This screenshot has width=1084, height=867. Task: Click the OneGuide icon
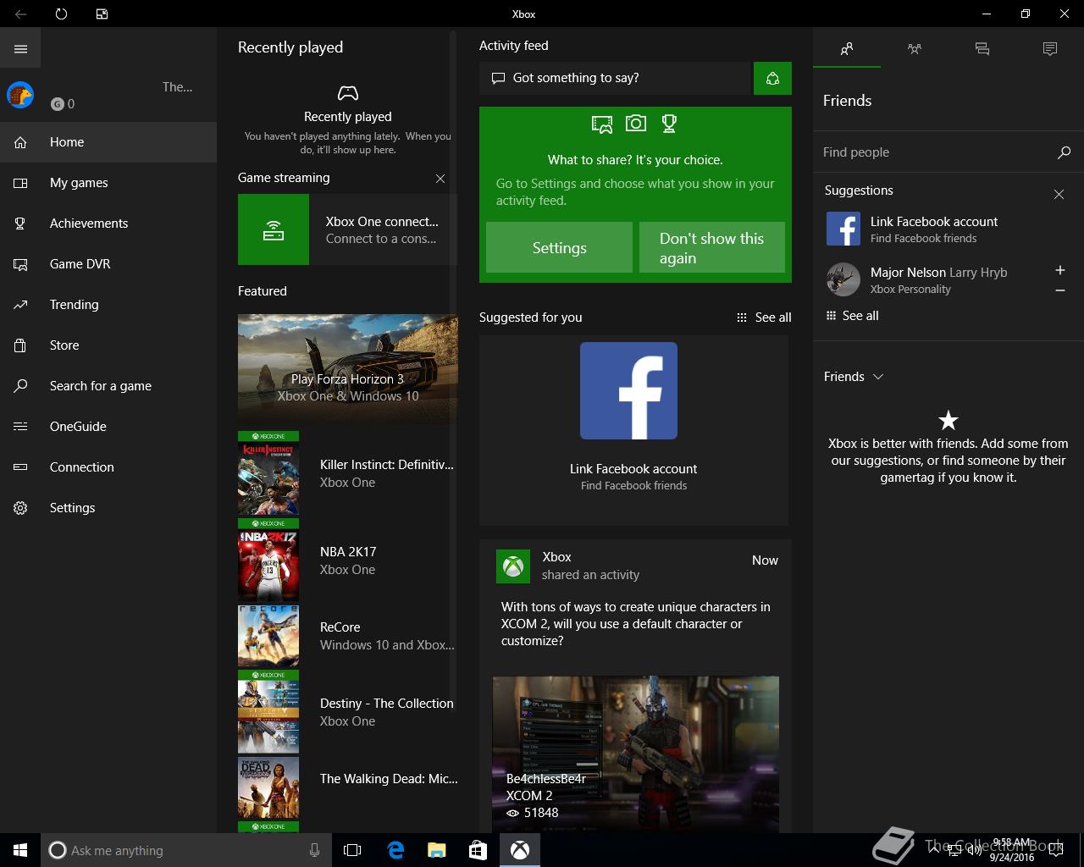[x=20, y=427]
